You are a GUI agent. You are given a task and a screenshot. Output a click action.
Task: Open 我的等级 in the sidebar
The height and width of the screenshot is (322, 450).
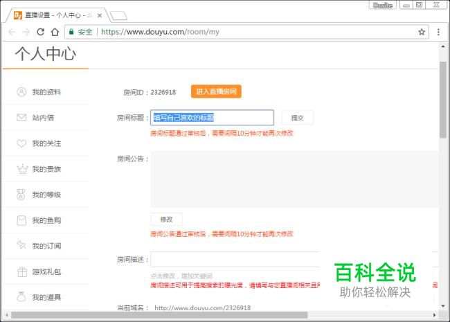click(46, 195)
